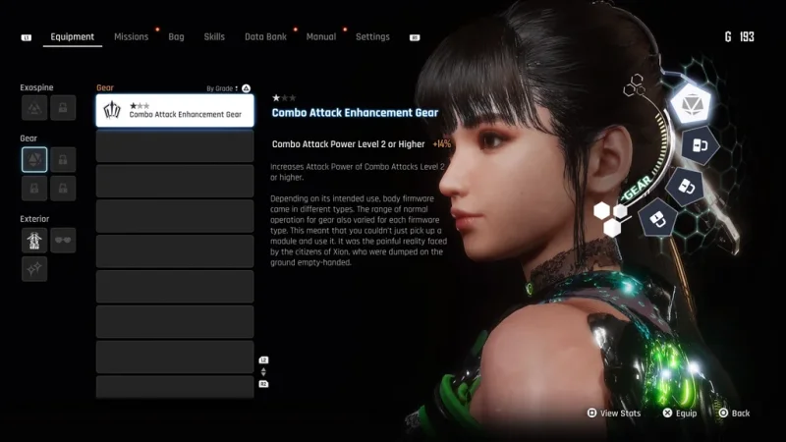The width and height of the screenshot is (786, 442).
Task: Sort gear list By Grade
Action: [x=222, y=88]
